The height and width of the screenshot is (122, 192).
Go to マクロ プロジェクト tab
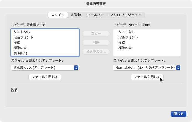[x=125, y=15]
